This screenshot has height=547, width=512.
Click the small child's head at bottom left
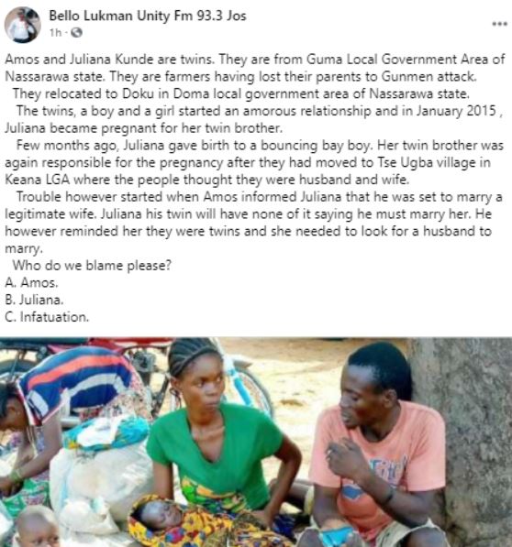pyautogui.click(x=37, y=527)
